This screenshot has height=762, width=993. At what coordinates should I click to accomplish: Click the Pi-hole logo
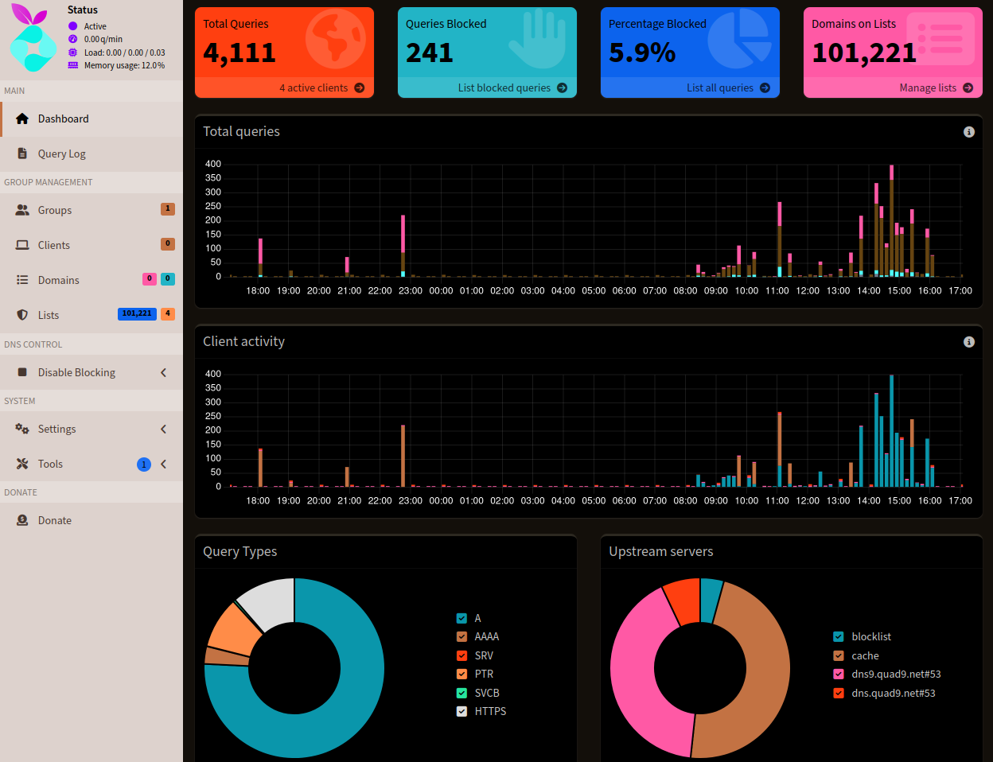[x=32, y=36]
